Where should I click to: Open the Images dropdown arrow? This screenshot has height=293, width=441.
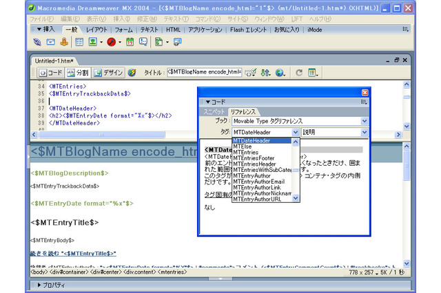click(101, 43)
